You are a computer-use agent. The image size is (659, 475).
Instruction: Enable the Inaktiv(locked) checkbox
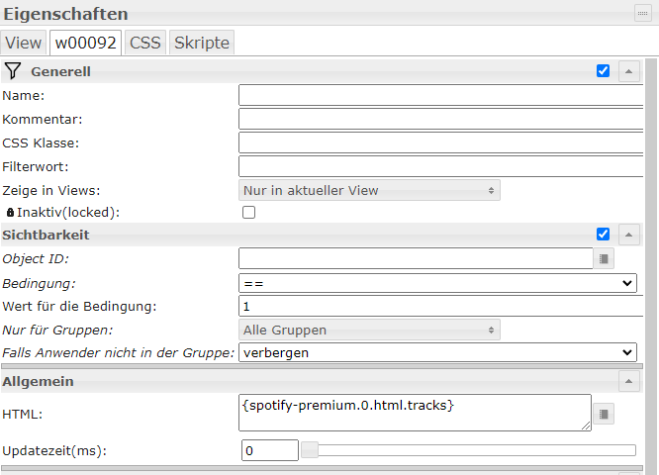249,213
